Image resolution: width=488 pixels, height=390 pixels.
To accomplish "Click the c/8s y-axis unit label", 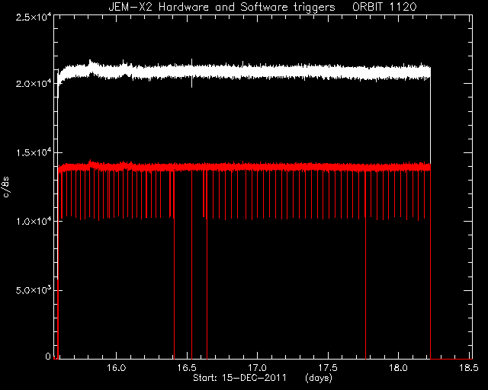I will click(x=7, y=187).
